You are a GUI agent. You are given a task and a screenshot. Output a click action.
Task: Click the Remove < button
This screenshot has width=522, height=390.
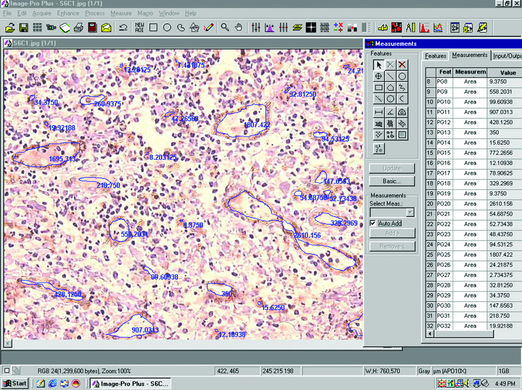coord(392,247)
